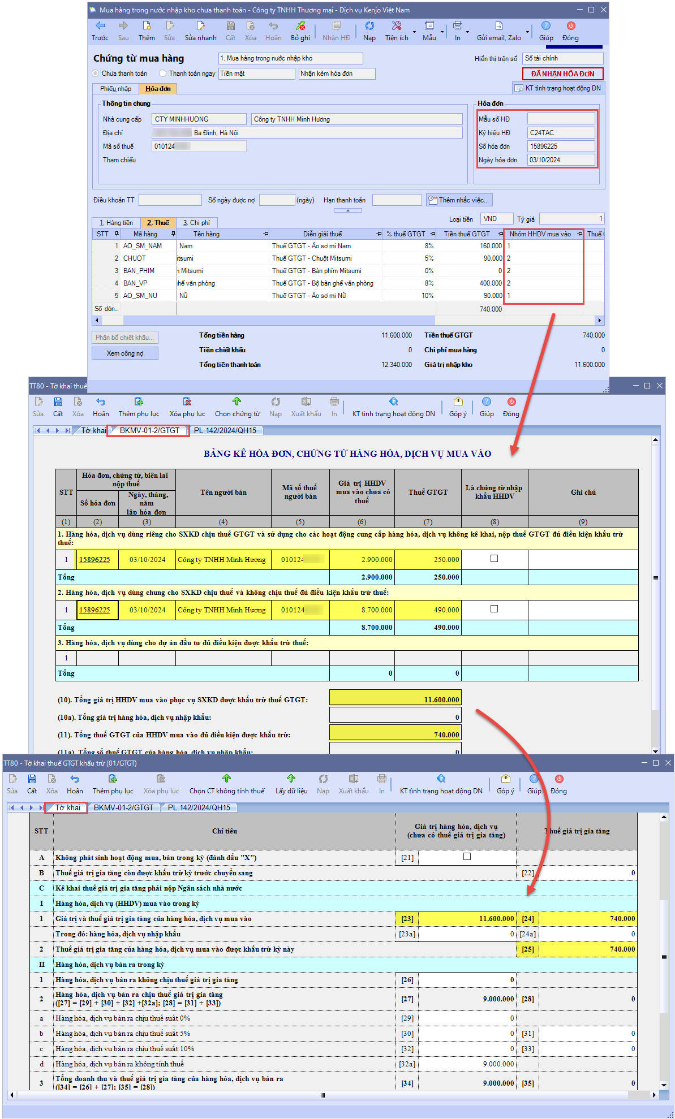
Task: Click the Xem công nợ button
Action: point(125,353)
